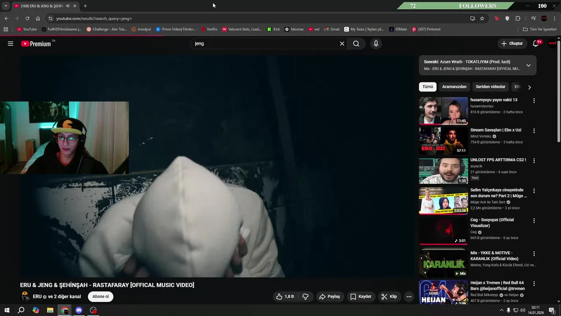Select the Tümü filter chip
The height and width of the screenshot is (316, 561).
coord(428,87)
